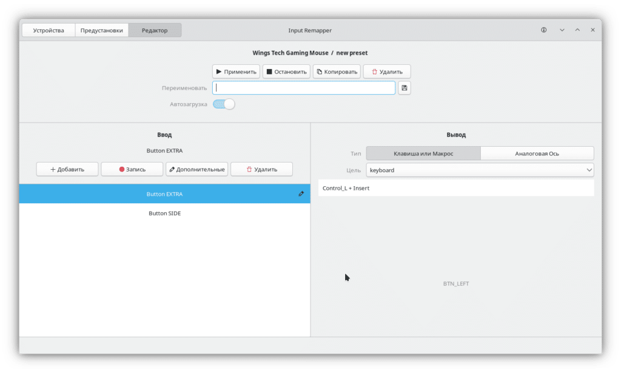
Task: Open the Устройства tab
Action: pyautogui.click(x=49, y=30)
